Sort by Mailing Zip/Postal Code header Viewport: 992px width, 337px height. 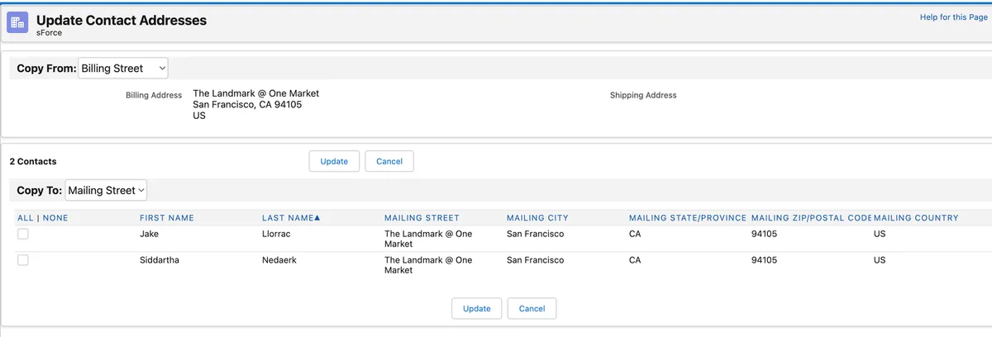pos(812,218)
